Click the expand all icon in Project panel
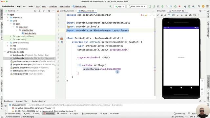210x118 pixels. click(39, 11)
